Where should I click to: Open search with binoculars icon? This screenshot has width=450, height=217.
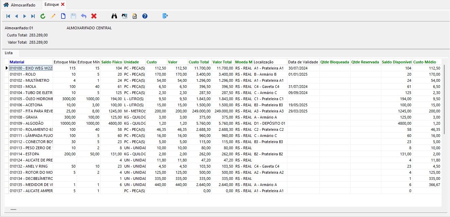point(114,16)
